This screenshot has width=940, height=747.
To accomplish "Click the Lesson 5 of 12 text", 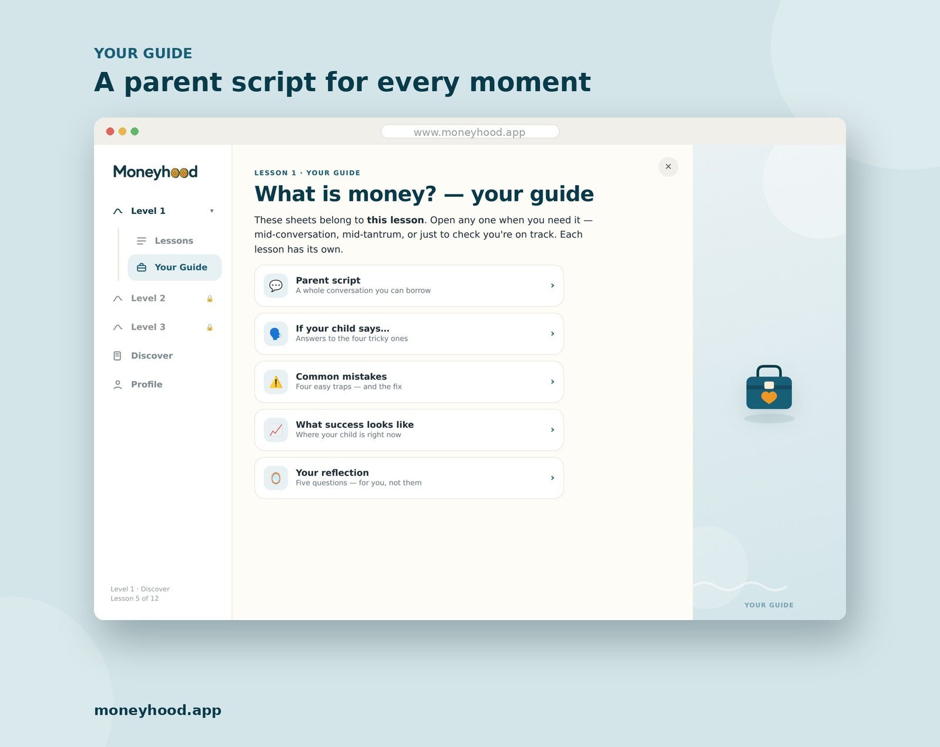I will click(x=135, y=598).
